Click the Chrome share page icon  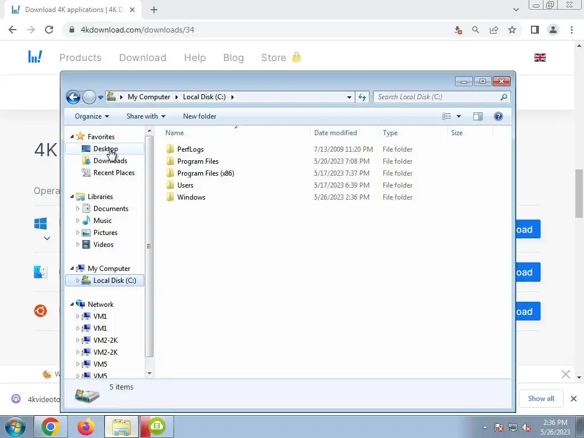click(494, 30)
